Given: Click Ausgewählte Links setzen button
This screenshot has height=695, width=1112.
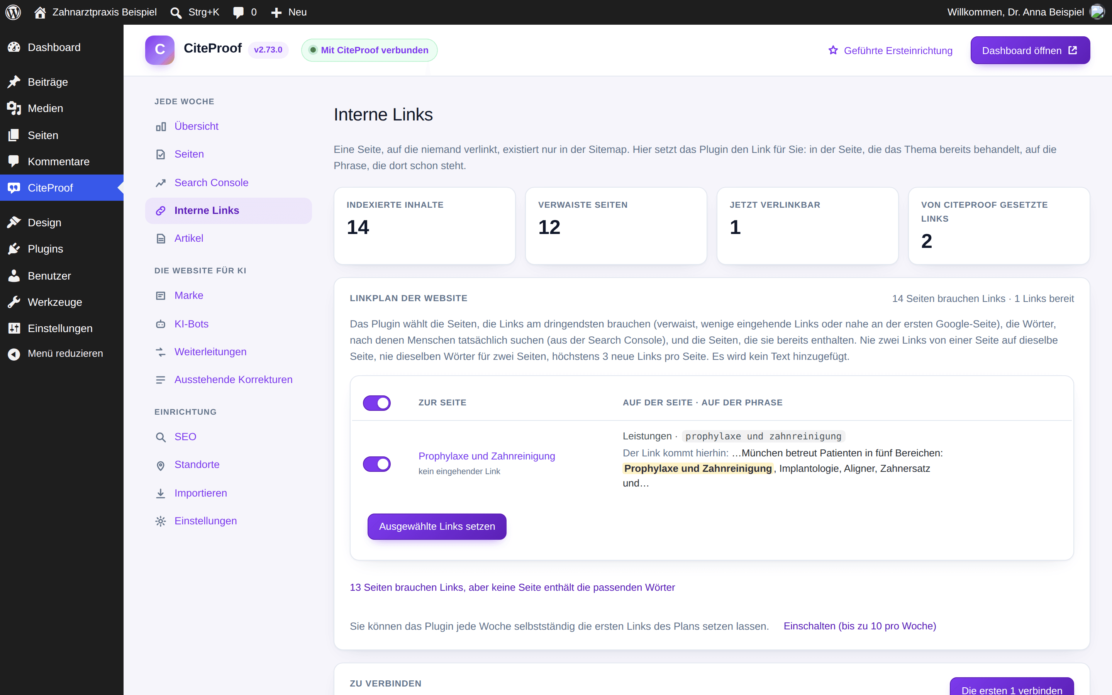Looking at the screenshot, I should pos(437,526).
